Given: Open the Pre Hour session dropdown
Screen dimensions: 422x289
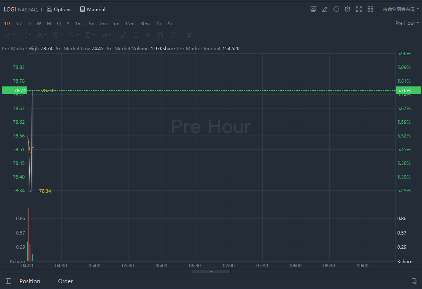Looking at the screenshot, I should 407,23.
